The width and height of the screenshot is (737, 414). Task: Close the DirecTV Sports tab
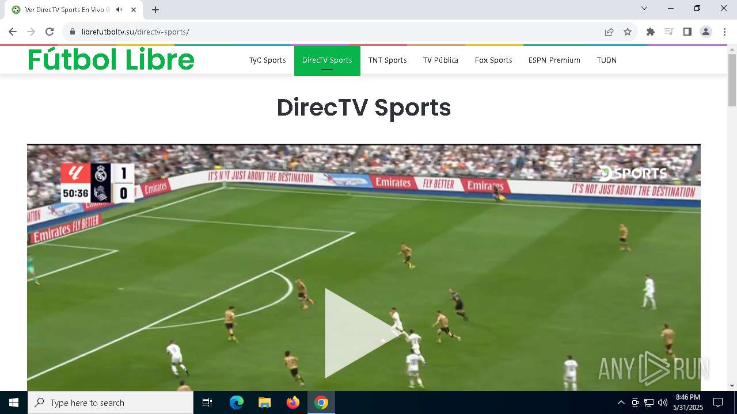(x=134, y=10)
